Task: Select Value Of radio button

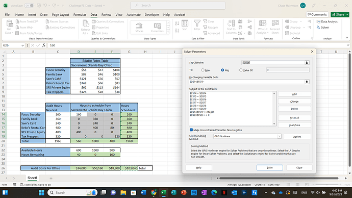Action: point(241,70)
